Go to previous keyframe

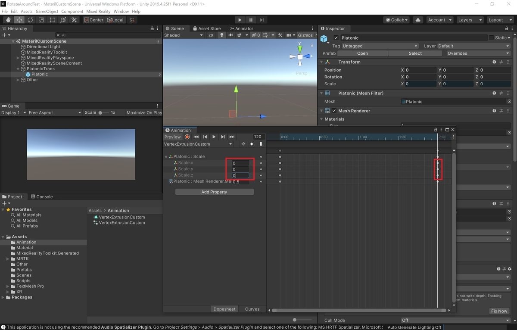(205, 137)
